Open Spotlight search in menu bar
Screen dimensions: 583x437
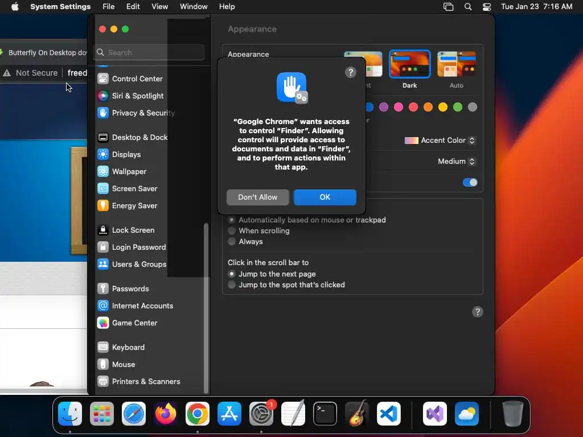[x=468, y=7]
